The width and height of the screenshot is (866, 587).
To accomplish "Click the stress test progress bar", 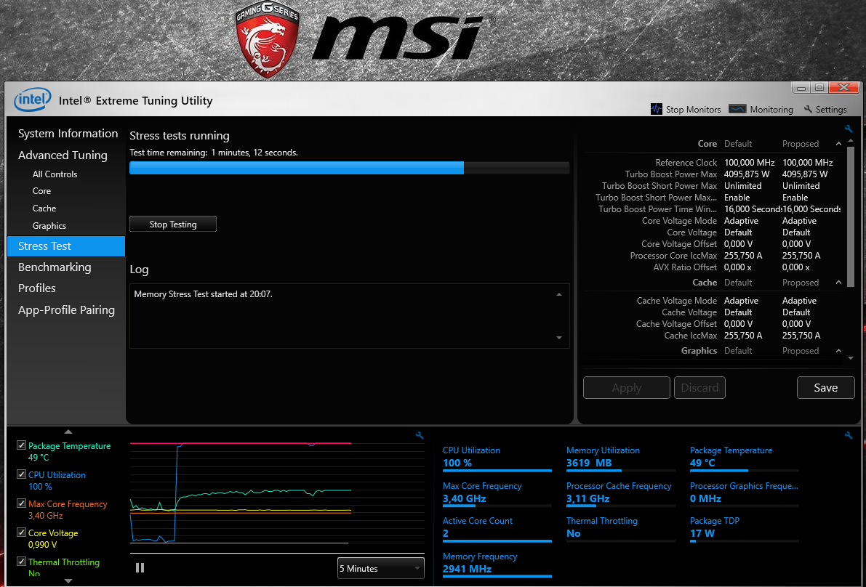I will (x=349, y=169).
